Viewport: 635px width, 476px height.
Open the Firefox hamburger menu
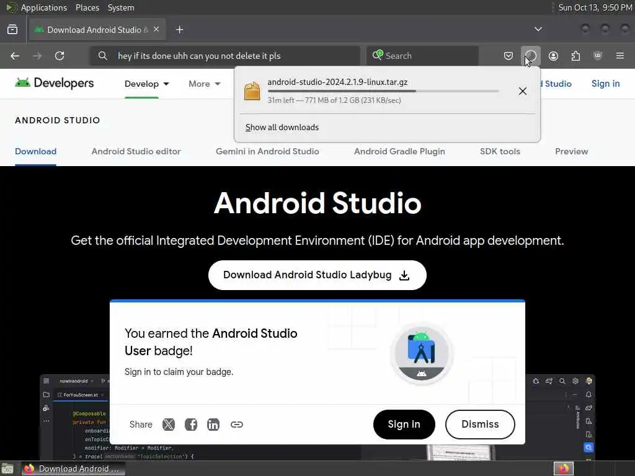pos(620,56)
